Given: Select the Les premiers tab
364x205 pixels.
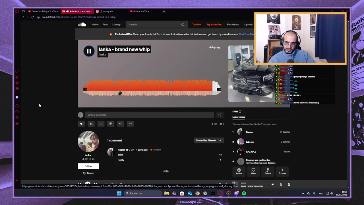Looking at the screenshot, I should coord(239,117).
